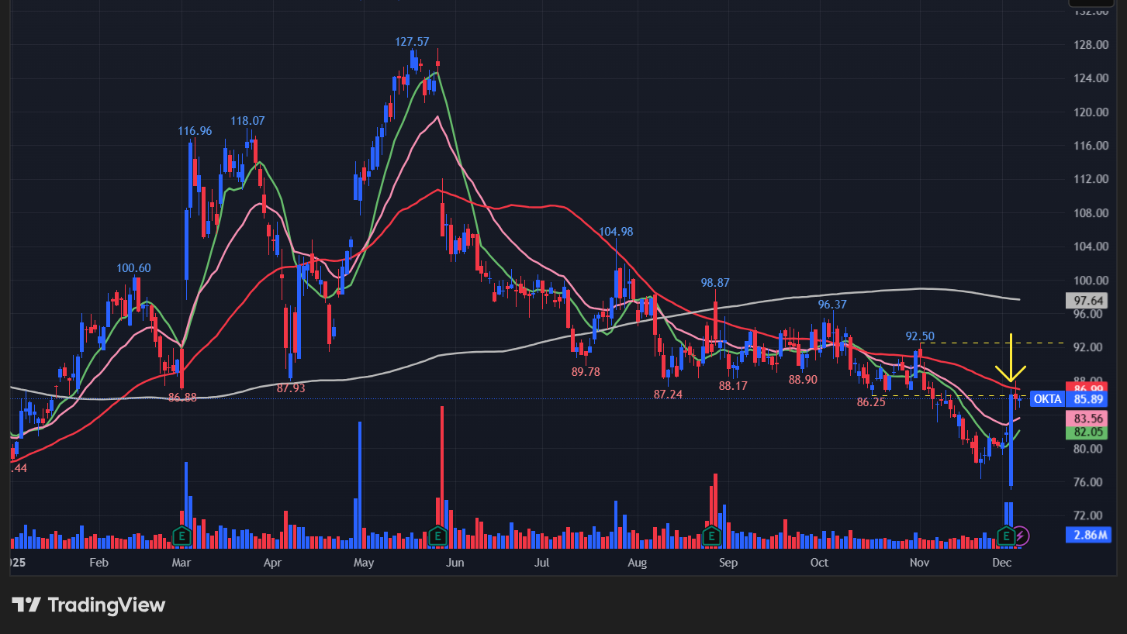Click the 116.00 price axis label
Screen dimensions: 1127x634
click(x=1090, y=146)
